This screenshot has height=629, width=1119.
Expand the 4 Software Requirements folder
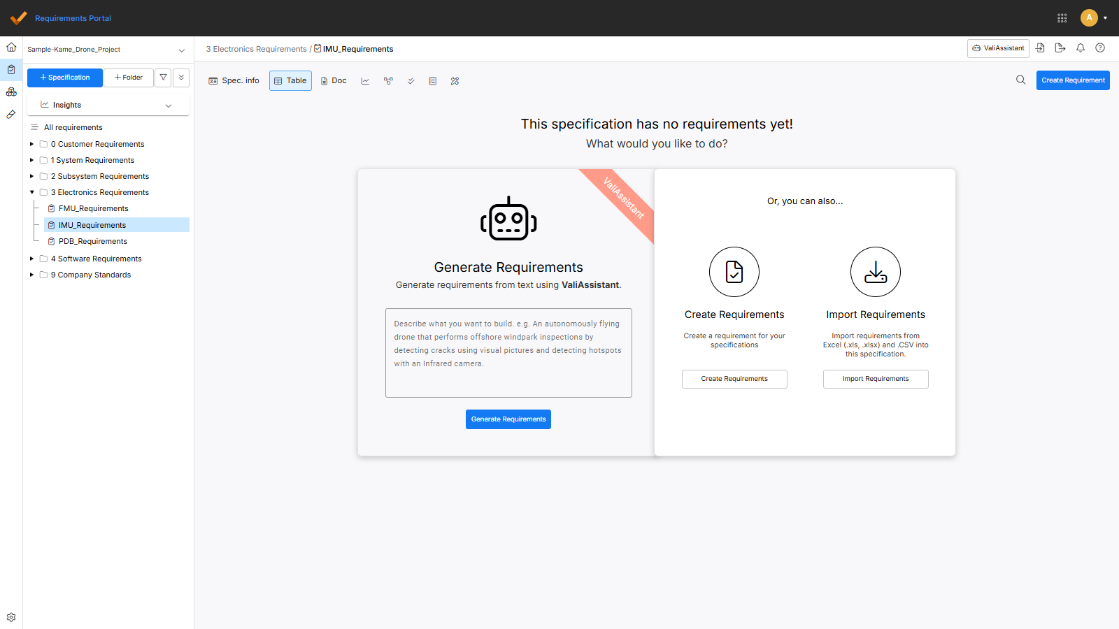pyautogui.click(x=31, y=259)
